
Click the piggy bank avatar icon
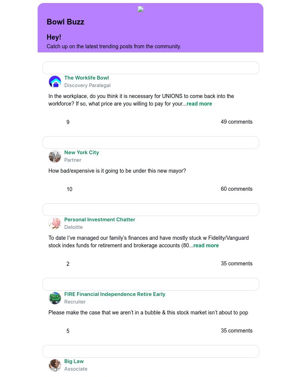pyautogui.click(x=55, y=224)
